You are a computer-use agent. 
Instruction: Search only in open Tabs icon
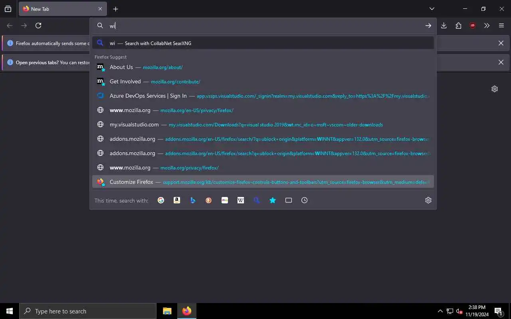click(x=289, y=200)
